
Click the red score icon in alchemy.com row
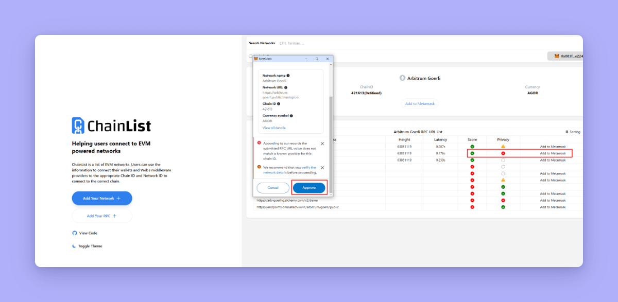[472, 200]
